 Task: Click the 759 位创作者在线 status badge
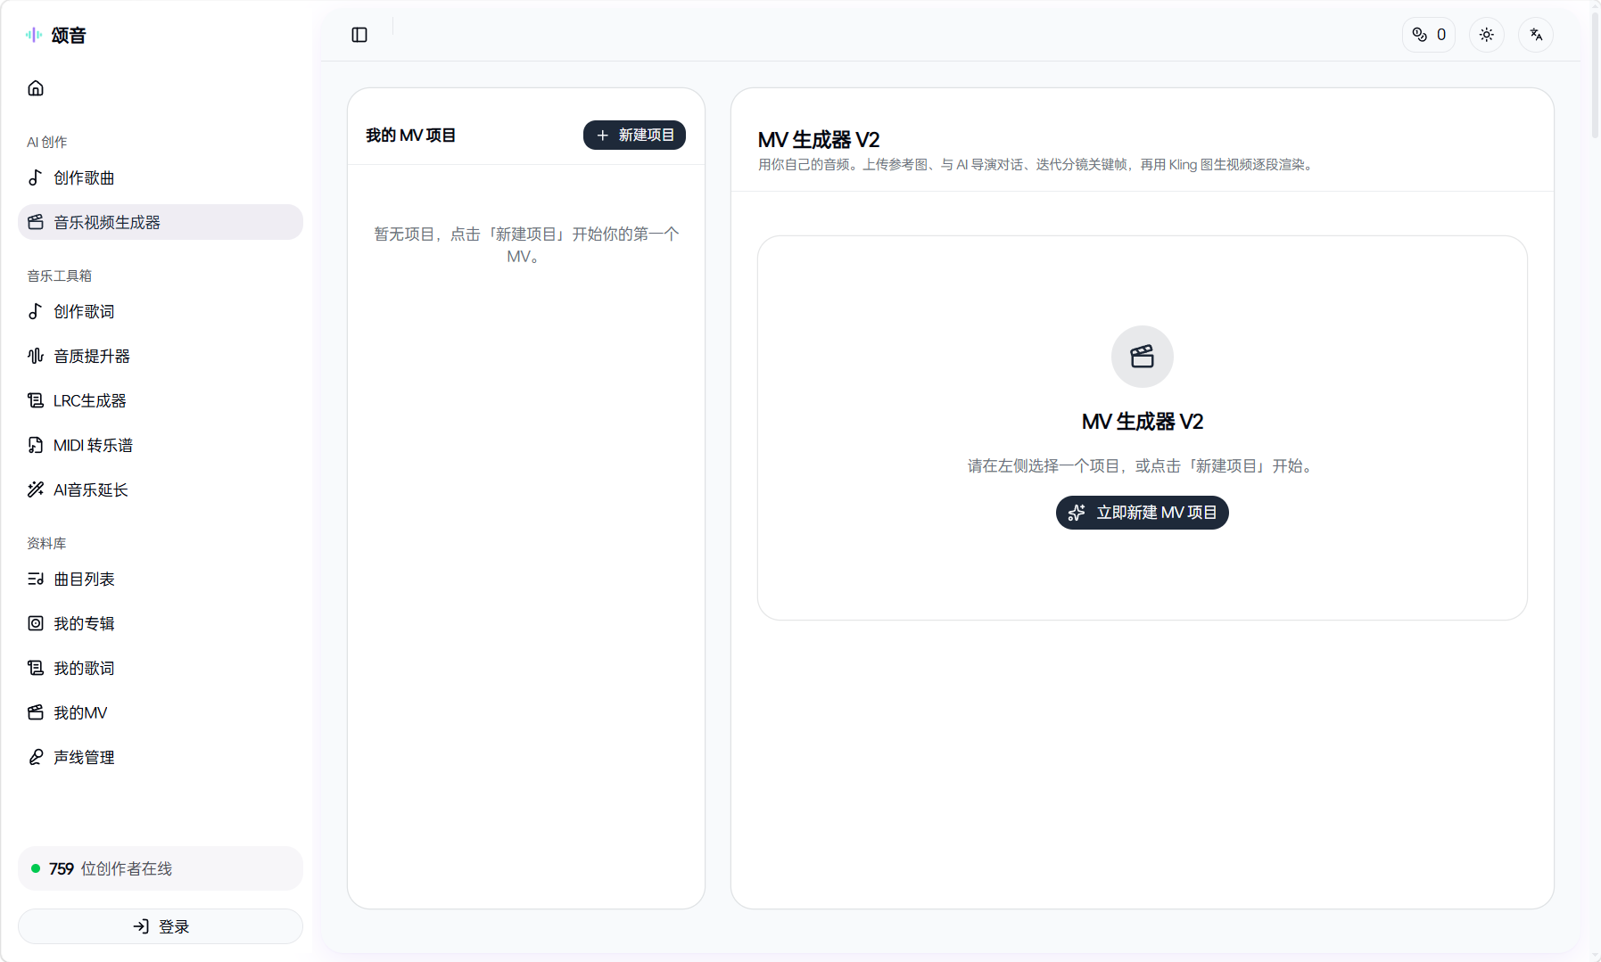coord(161,868)
